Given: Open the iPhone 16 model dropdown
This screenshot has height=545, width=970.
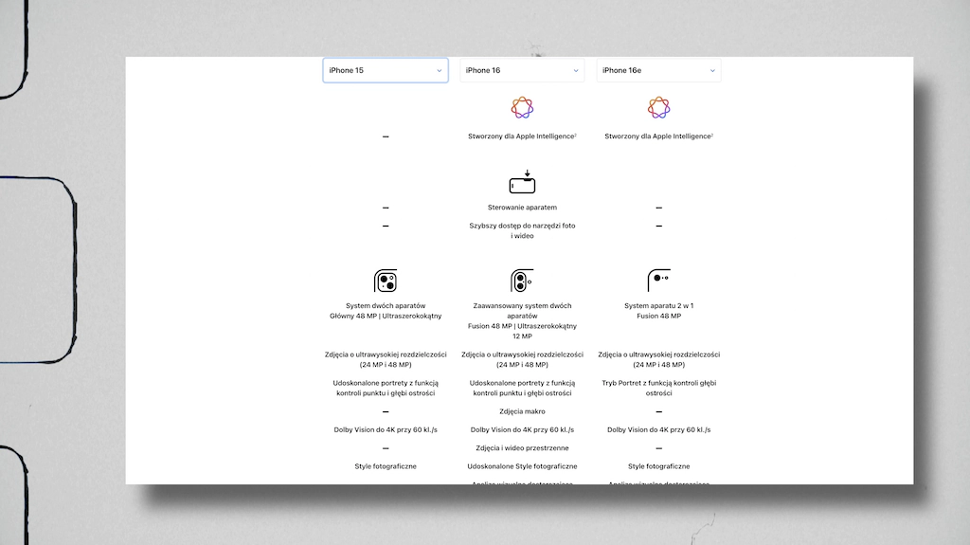Looking at the screenshot, I should tap(522, 70).
